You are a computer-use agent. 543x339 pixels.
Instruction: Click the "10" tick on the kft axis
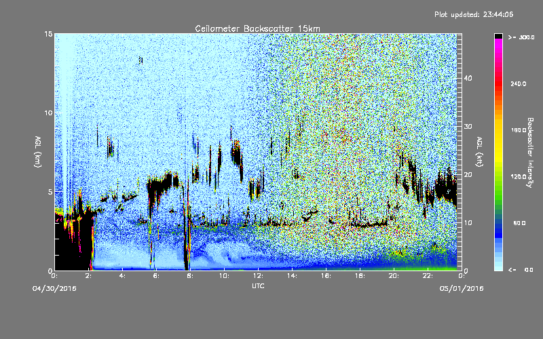tap(468, 223)
